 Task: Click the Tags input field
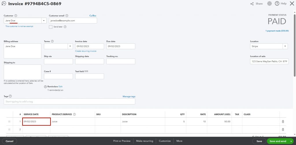(69, 102)
